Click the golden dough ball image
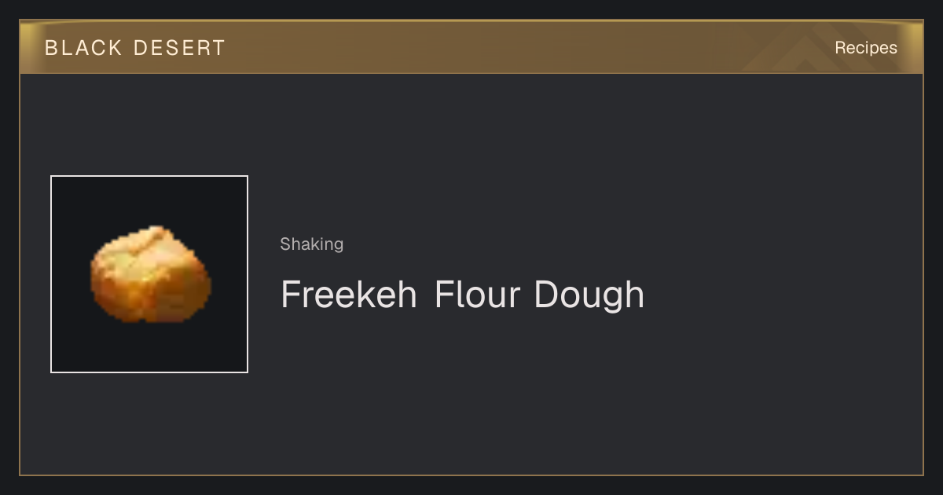 pos(150,274)
